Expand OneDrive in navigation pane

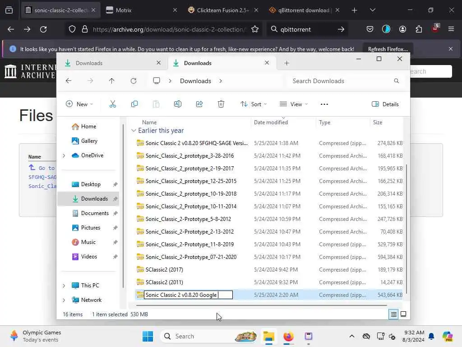point(64,155)
